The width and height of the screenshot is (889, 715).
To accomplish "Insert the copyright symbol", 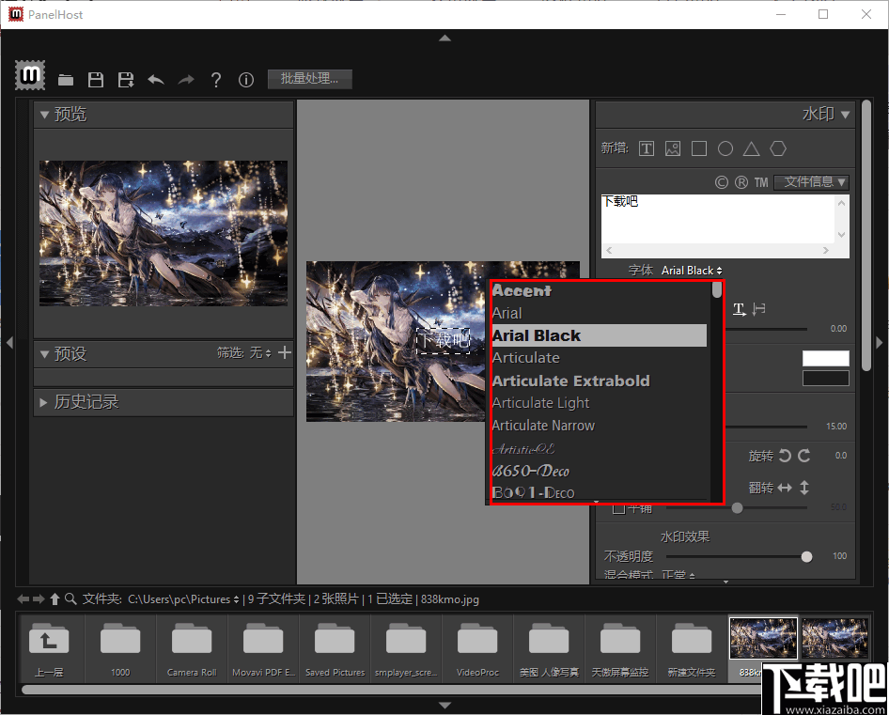I will coord(721,182).
